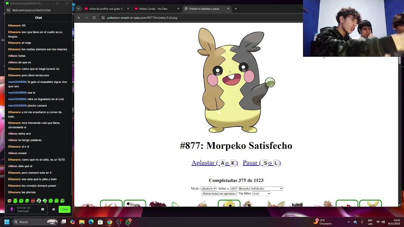This screenshot has height=227, width=404.
Task: Open OBS Studio from the taskbar
Action: coord(119,222)
